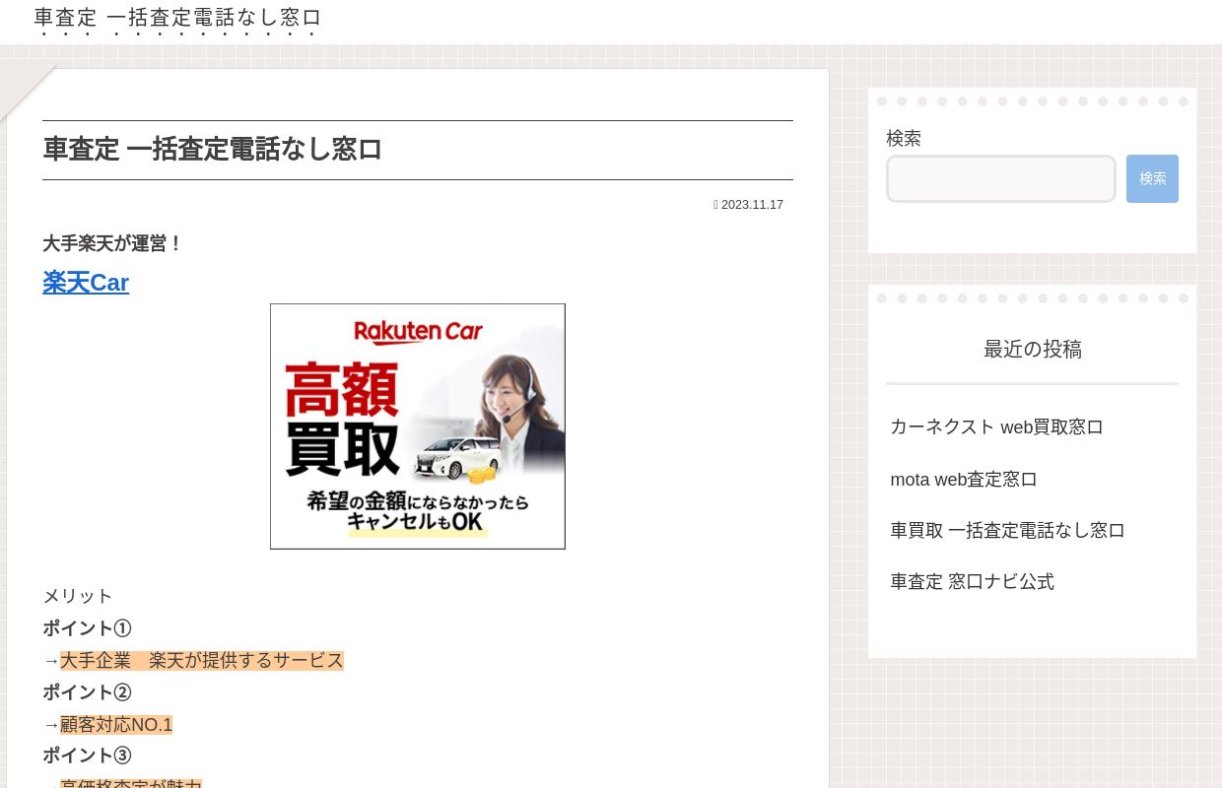The height and width of the screenshot is (788, 1222).
Task: Focus the 検索 search input field
Action: point(1001,178)
